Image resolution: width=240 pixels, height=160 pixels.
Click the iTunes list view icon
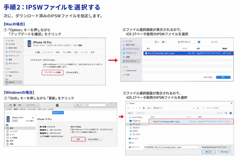[x=78, y=105]
